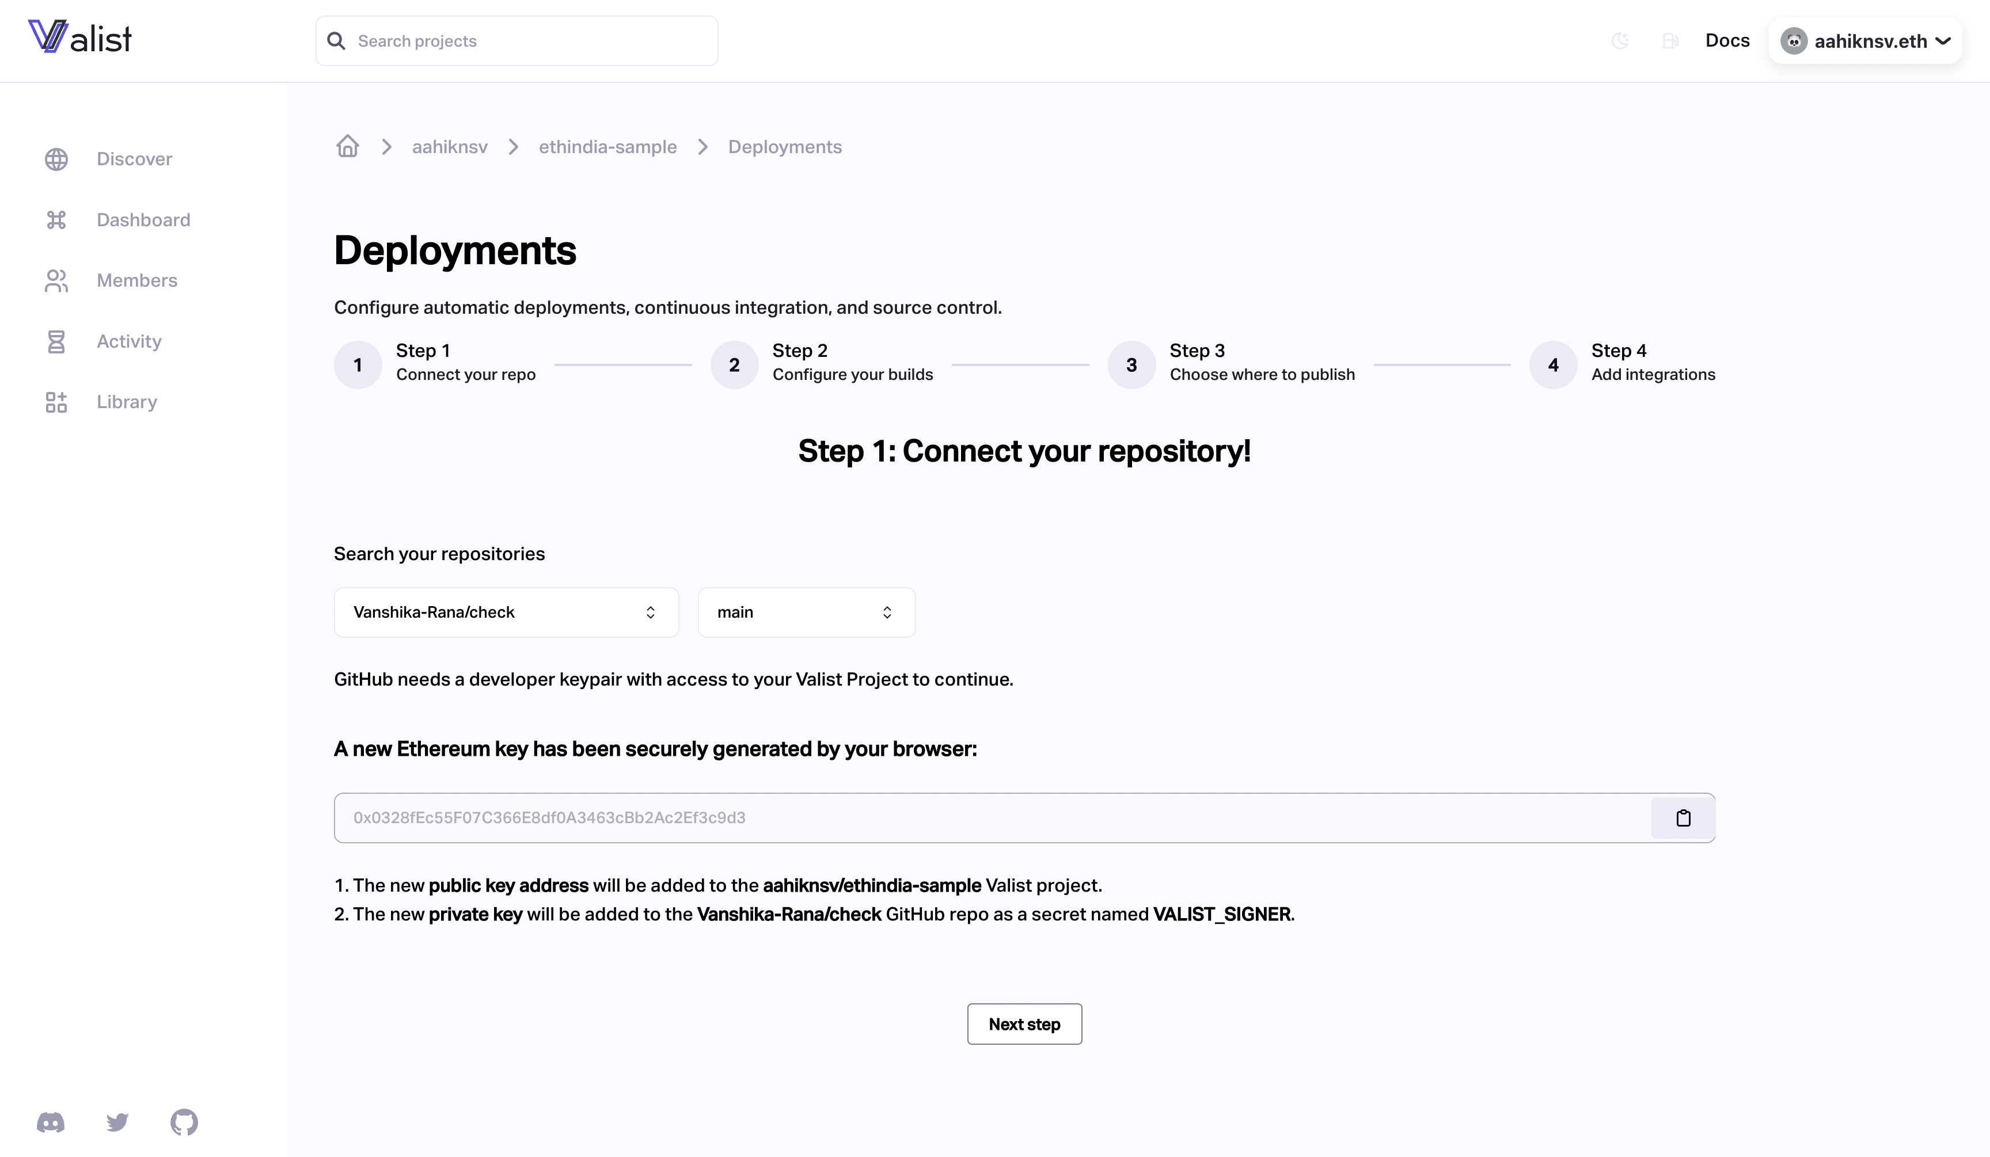Open the main branch dropdown
The width and height of the screenshot is (1990, 1157).
pos(806,612)
